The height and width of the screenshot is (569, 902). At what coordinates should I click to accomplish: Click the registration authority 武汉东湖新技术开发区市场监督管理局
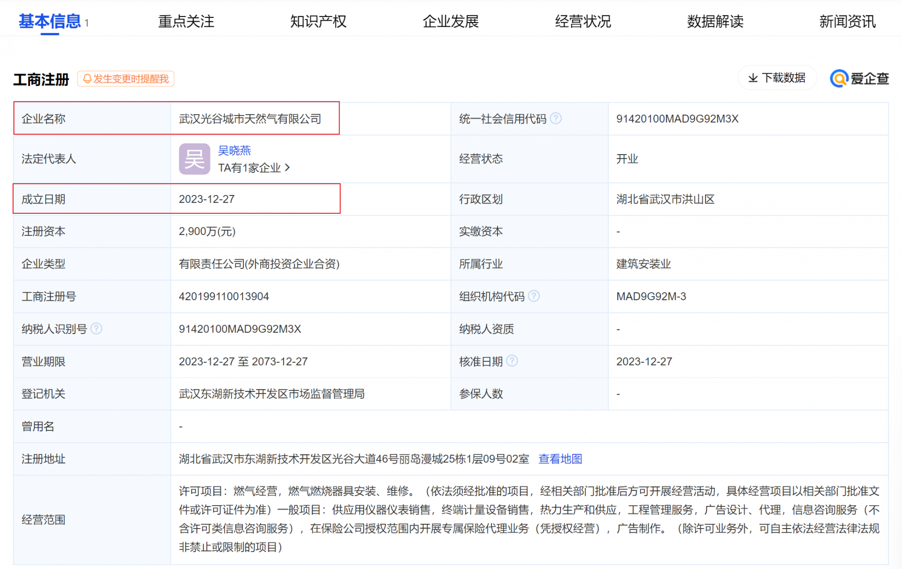pyautogui.click(x=272, y=394)
